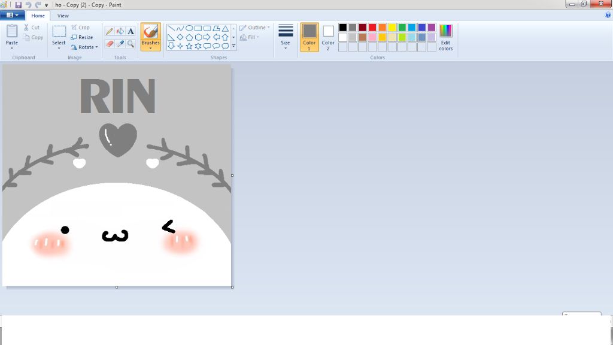The height and width of the screenshot is (345, 613).
Task: Click the Save icon in quick access toolbar
Action: coord(19,5)
